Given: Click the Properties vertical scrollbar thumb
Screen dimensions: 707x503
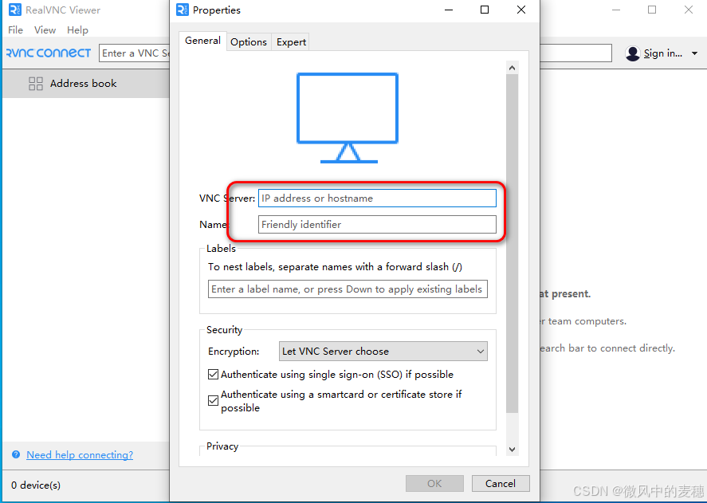Looking at the screenshot, I should (x=512, y=244).
